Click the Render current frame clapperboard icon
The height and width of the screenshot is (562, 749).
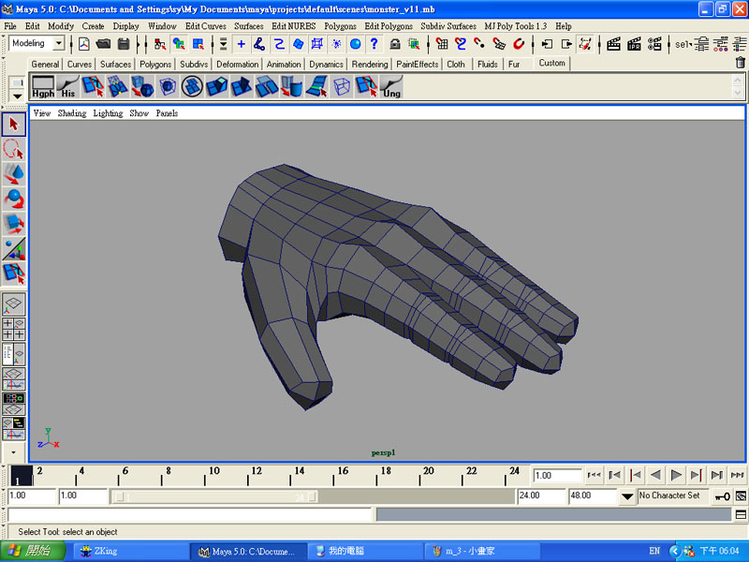(613, 44)
